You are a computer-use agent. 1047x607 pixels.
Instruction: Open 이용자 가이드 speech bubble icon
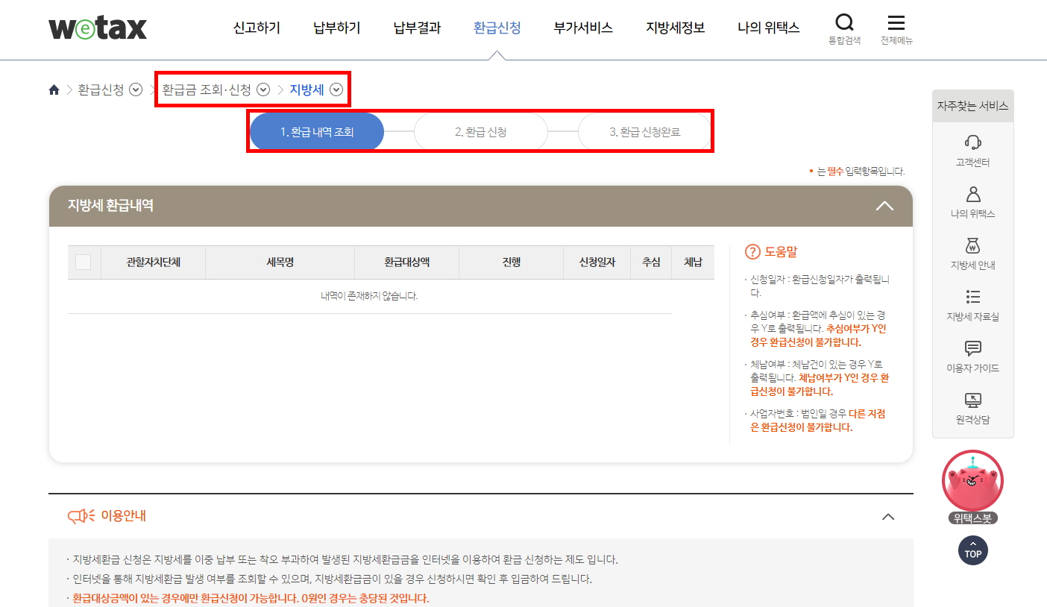click(972, 348)
